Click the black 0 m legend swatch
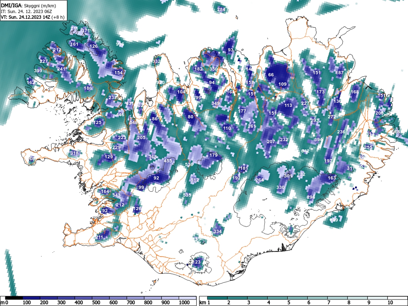This screenshot has height=306, width=408. [14, 298]
